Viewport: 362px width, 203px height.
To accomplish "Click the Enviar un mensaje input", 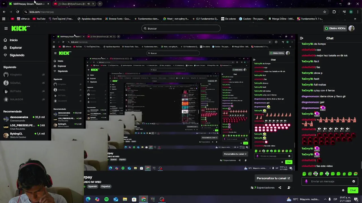I will 329,181.
